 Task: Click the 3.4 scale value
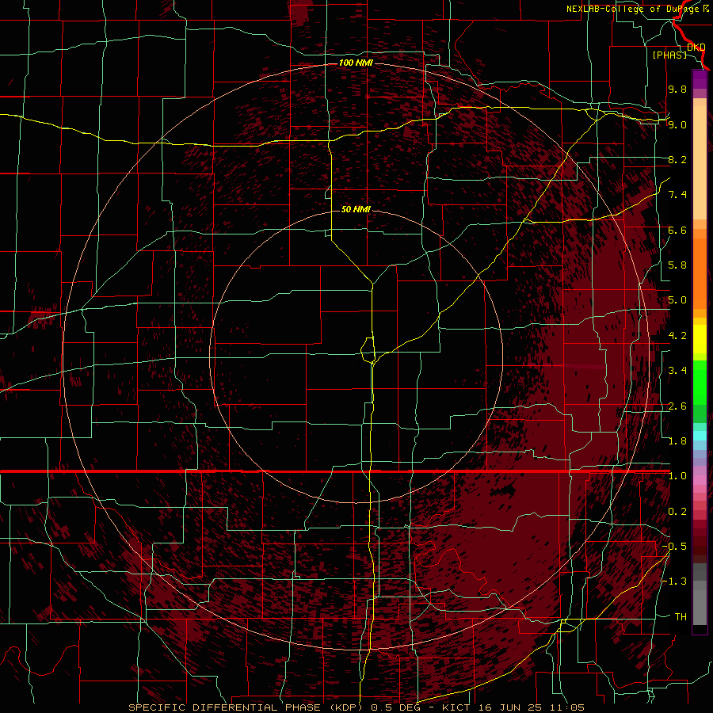(677, 371)
